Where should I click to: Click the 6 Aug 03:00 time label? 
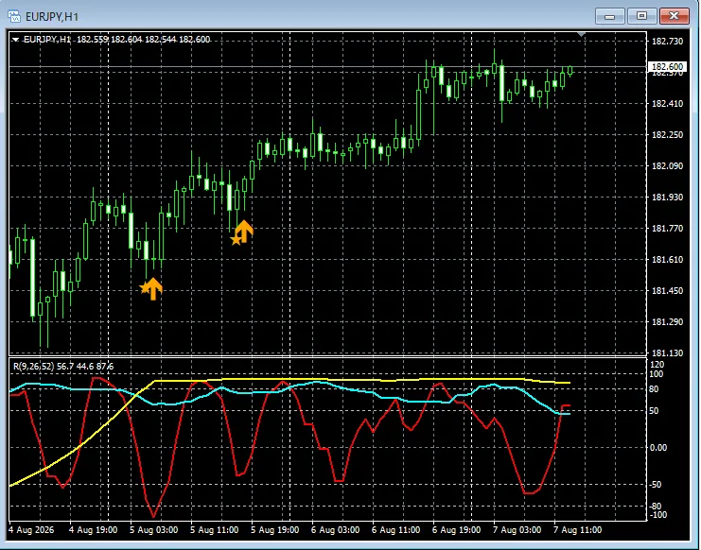click(335, 530)
